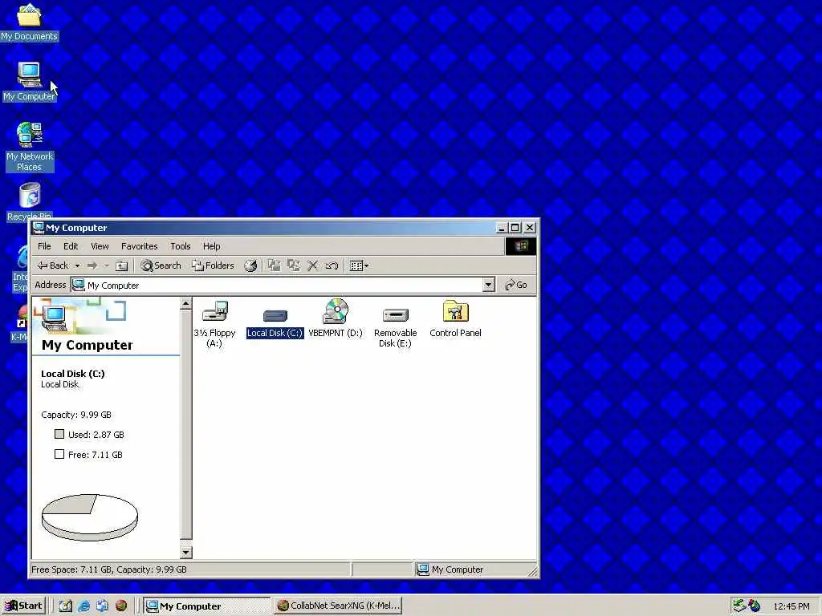
Task: Select the Recycle Bin desktop icon
Action: [x=30, y=201]
